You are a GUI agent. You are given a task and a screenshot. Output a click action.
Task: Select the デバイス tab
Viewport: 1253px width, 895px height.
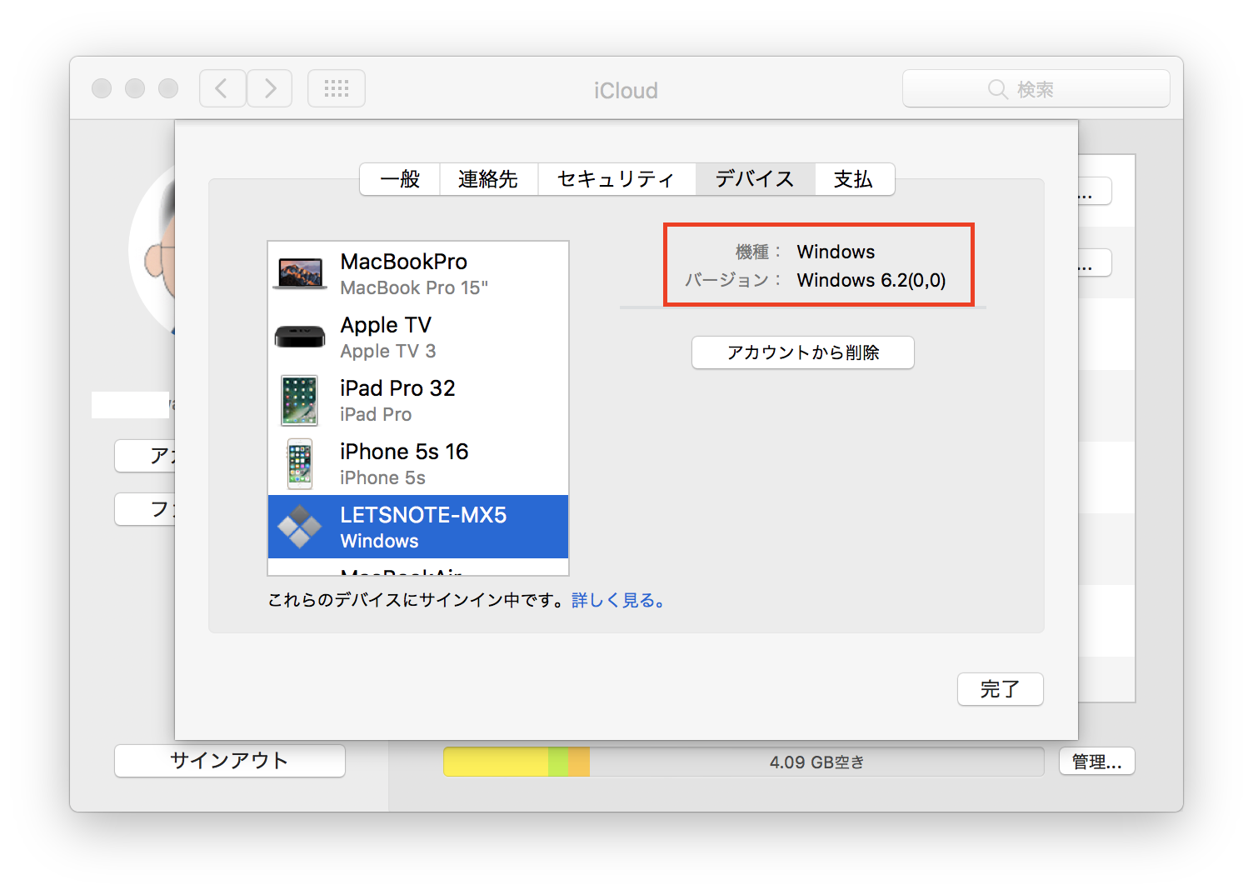click(x=755, y=179)
